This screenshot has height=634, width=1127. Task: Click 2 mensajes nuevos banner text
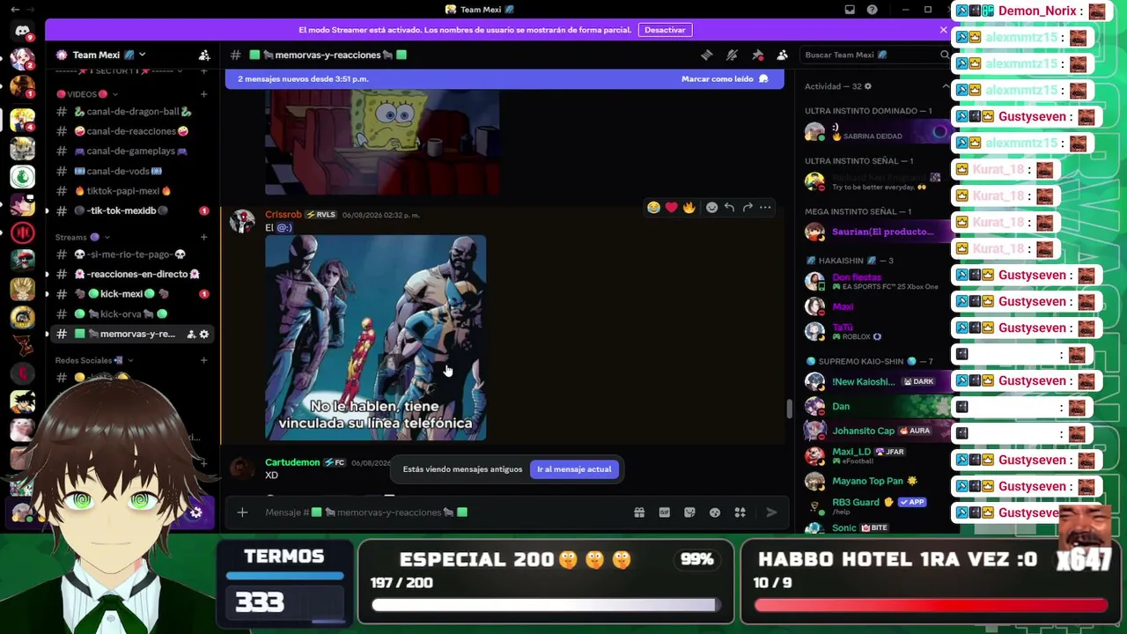(303, 79)
